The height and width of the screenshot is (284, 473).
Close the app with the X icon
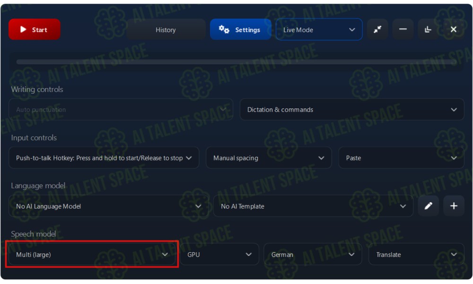pos(453,29)
